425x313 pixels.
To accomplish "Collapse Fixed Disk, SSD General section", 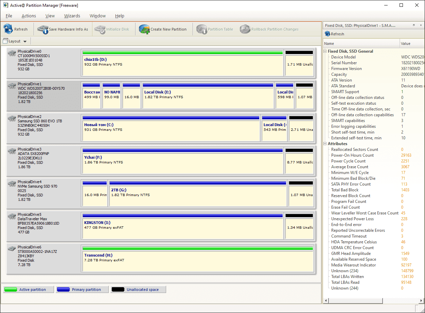I will (x=325, y=51).
